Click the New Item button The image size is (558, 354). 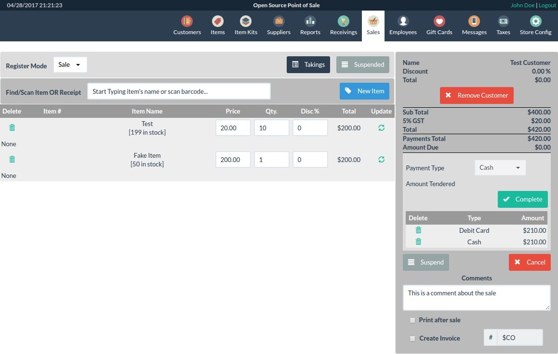[364, 91]
